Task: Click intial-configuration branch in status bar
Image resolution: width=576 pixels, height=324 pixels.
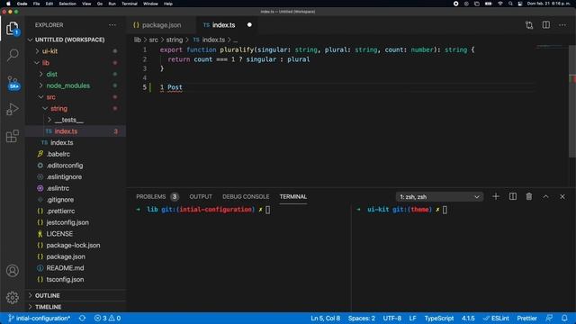Action: point(39,318)
